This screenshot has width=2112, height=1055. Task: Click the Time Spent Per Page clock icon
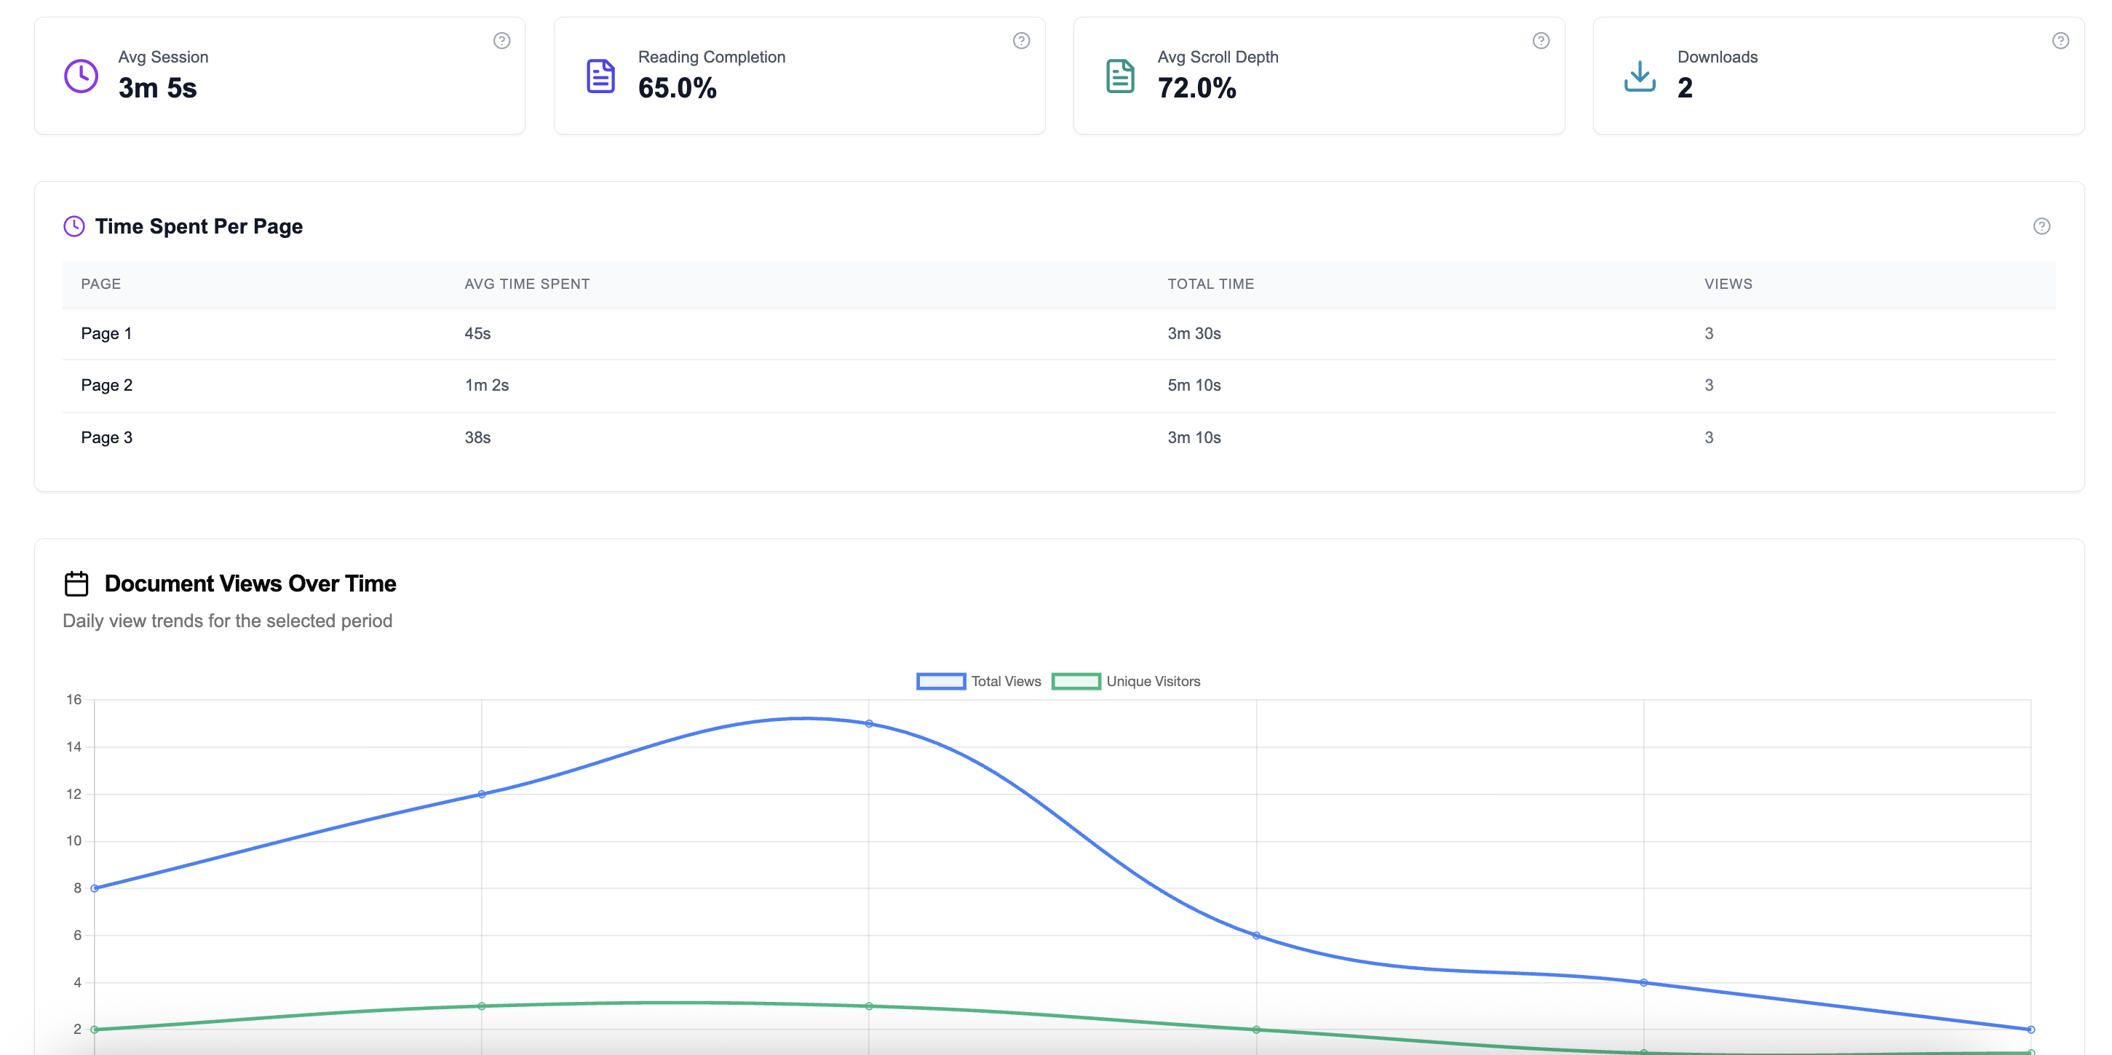(75, 226)
